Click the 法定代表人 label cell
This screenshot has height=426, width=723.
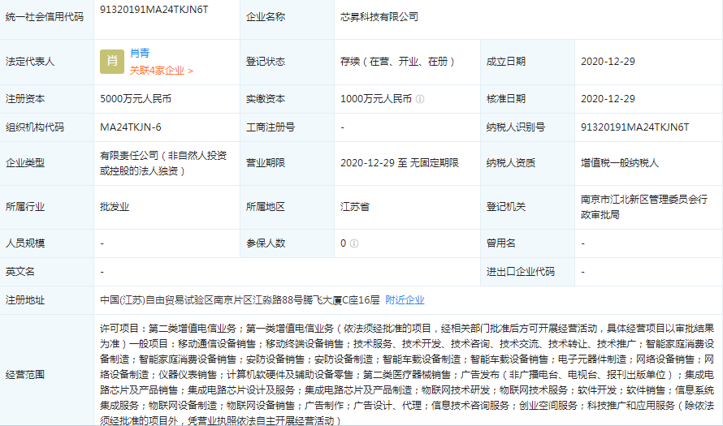30,62
